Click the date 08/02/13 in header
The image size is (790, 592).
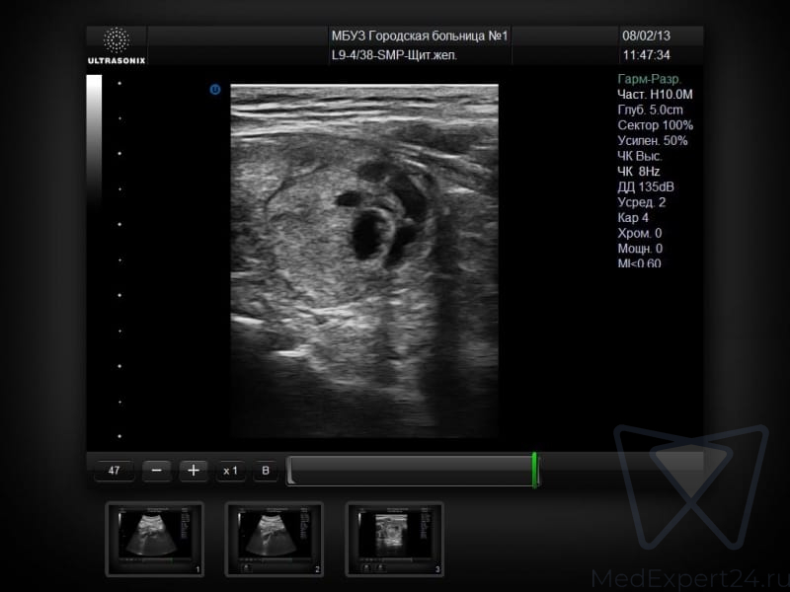coord(646,37)
